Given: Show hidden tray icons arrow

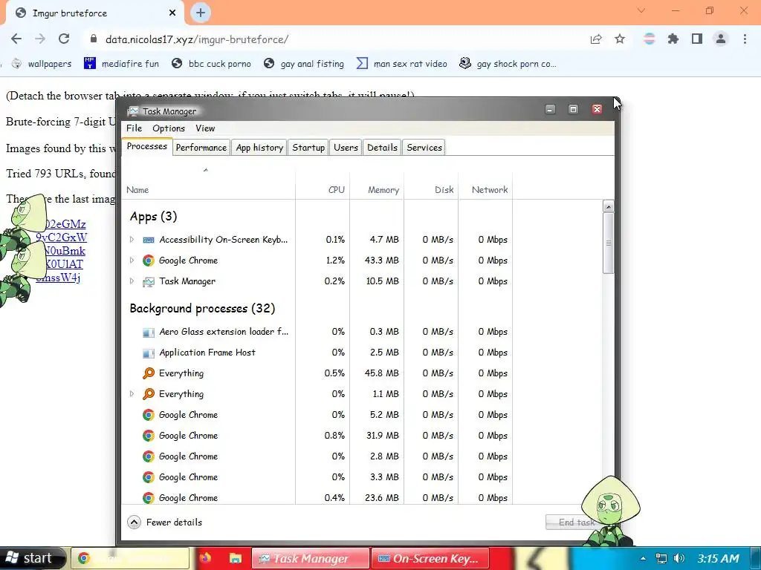Looking at the screenshot, I should [643, 558].
